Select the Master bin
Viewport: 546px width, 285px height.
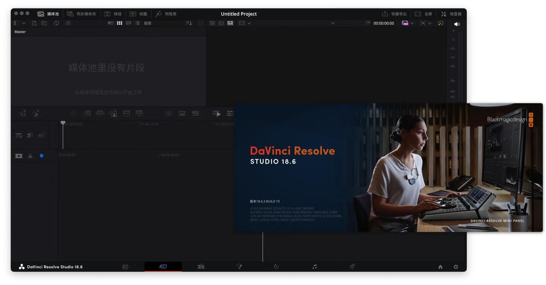(x=20, y=32)
